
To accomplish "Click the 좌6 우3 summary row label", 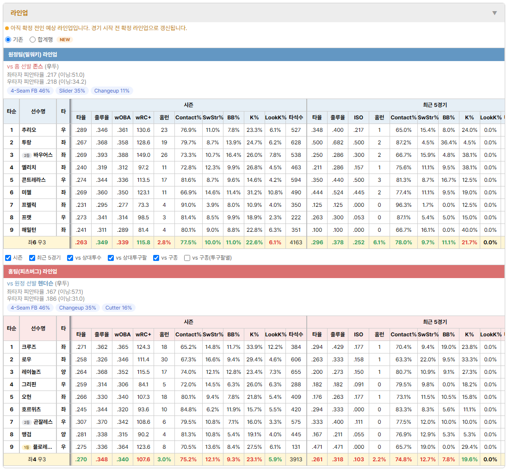I will coord(37,242).
